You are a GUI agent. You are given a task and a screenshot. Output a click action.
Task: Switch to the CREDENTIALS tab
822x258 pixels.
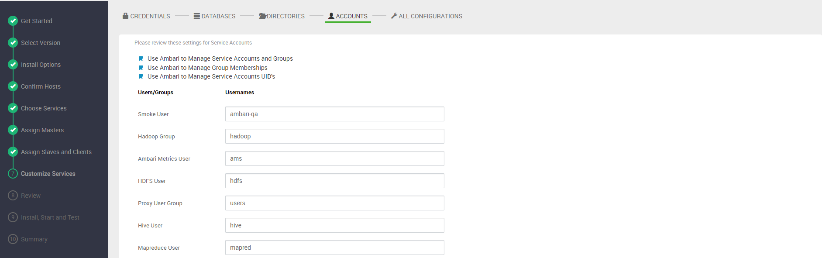pyautogui.click(x=146, y=16)
